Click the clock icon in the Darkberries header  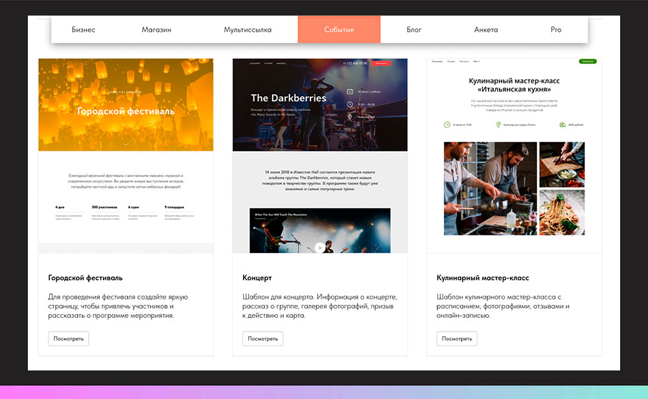(x=350, y=104)
